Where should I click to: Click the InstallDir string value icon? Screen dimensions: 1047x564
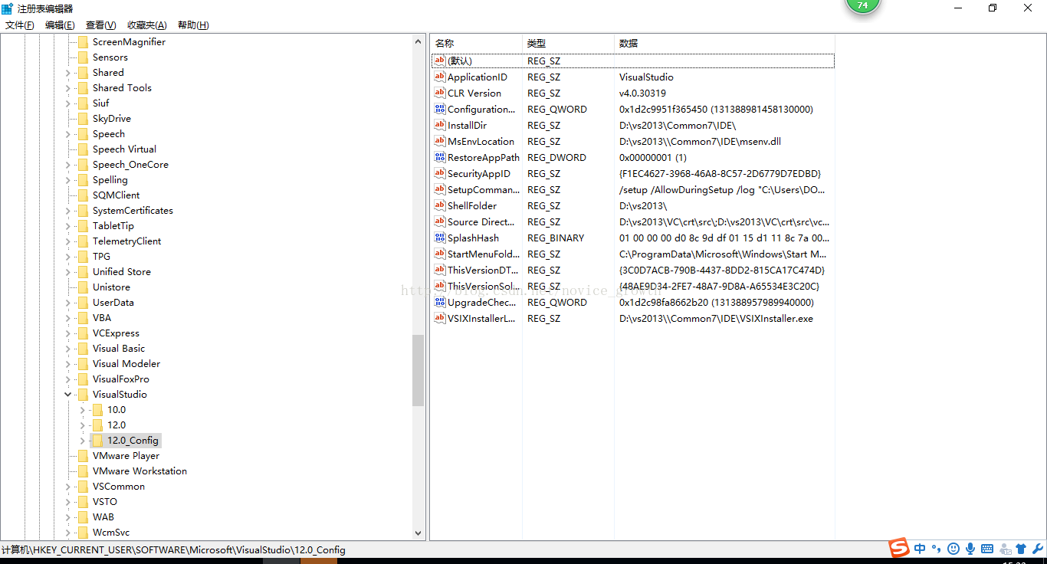coord(440,125)
